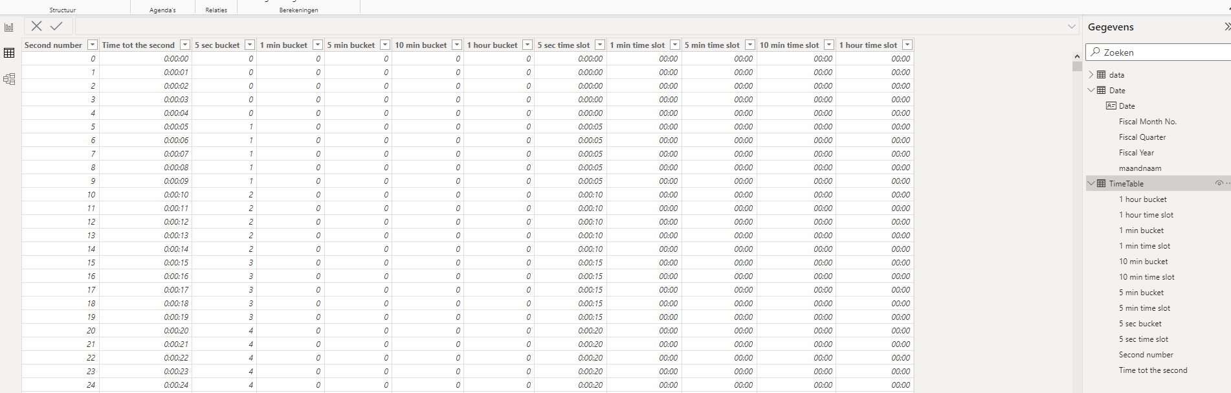Open 5 min bucket filter dropdown
The height and width of the screenshot is (393, 1231).
click(x=385, y=45)
